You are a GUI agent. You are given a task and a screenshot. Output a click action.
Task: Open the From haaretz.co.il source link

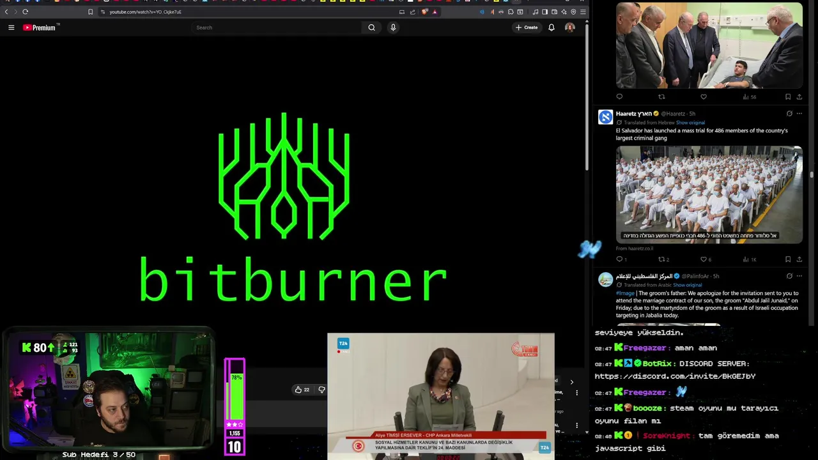coord(635,249)
